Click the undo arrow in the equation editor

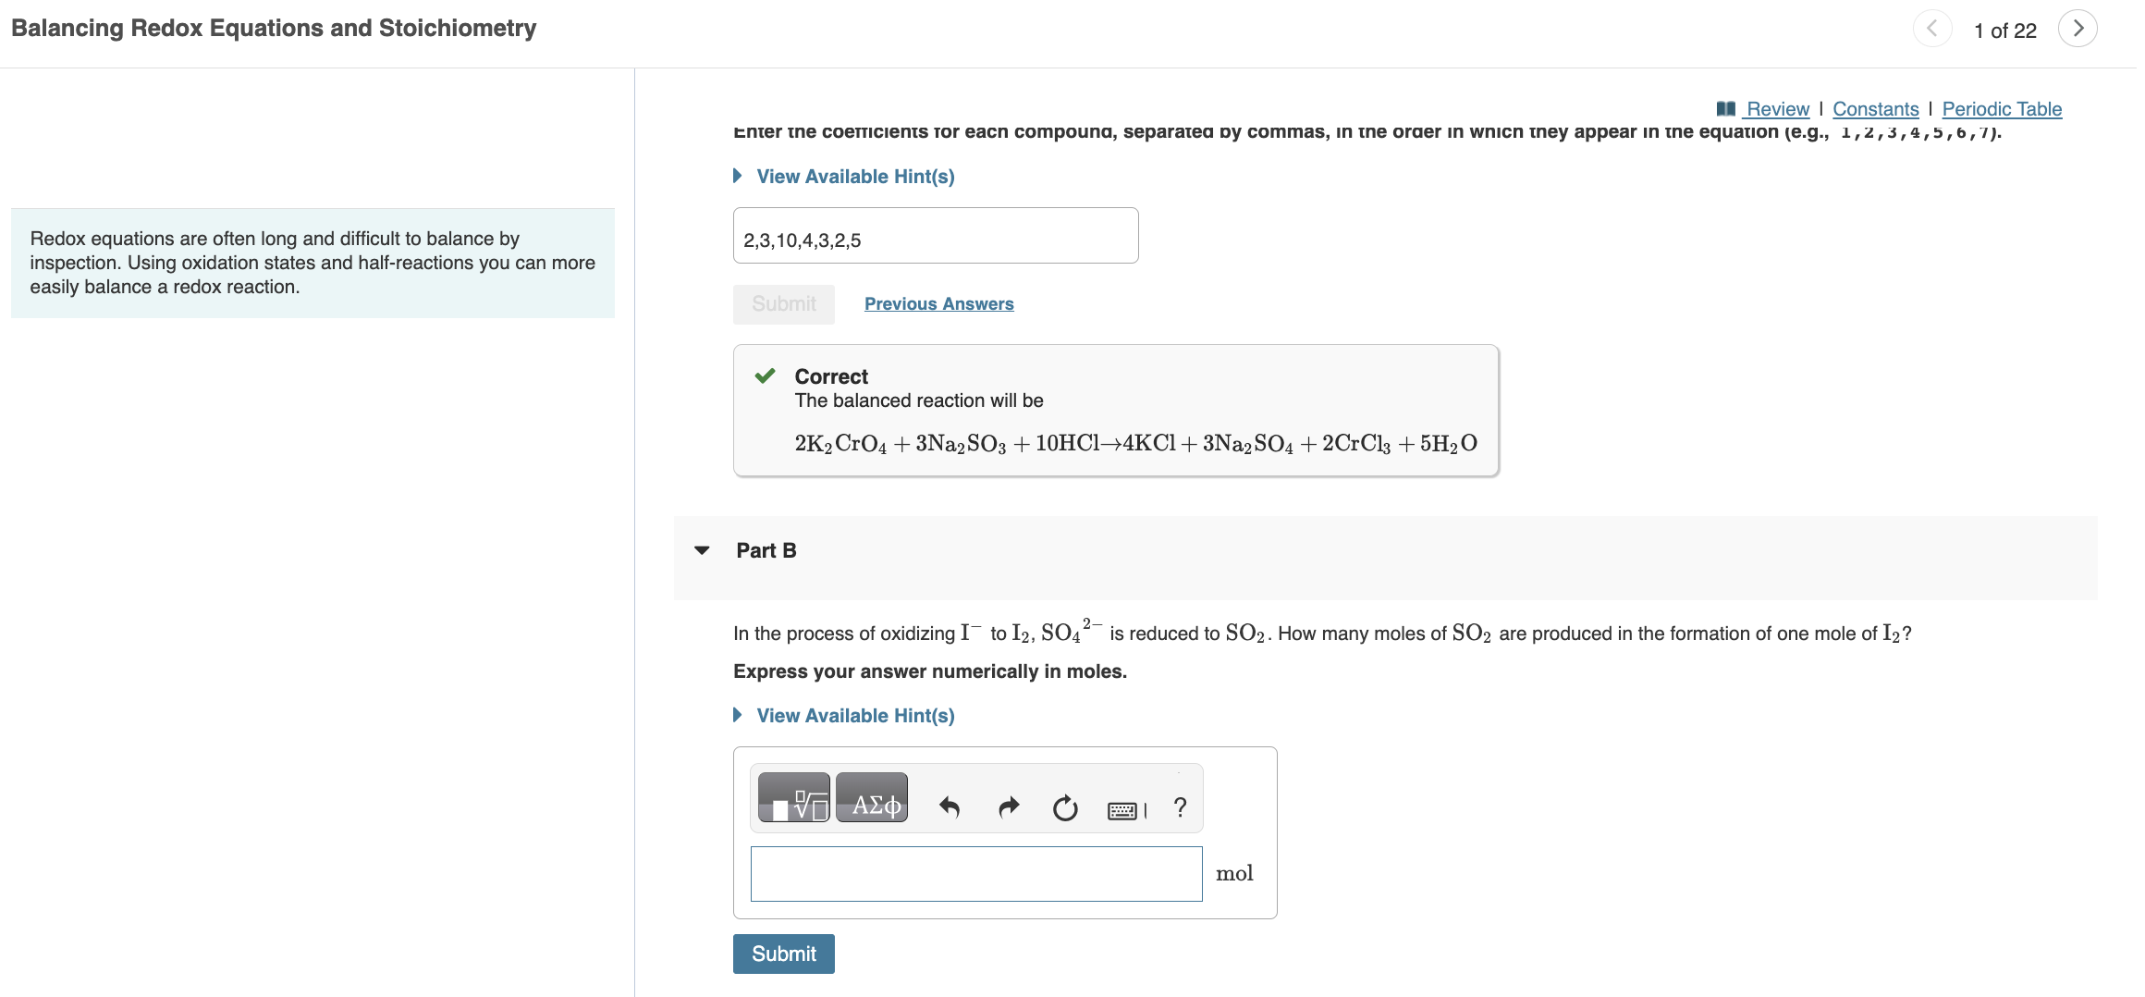950,806
